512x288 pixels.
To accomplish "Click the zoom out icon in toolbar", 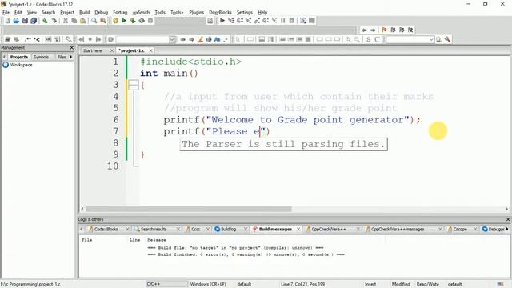I will pyautogui.click(x=357, y=39).
